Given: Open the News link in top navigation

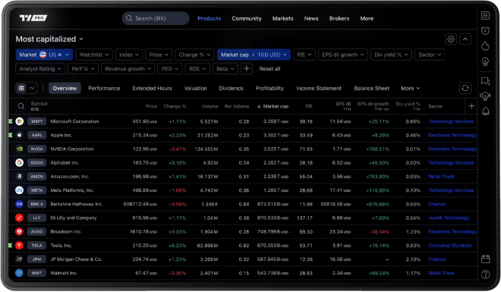Looking at the screenshot, I should (311, 18).
